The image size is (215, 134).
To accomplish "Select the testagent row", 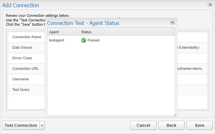I will point(111,40).
